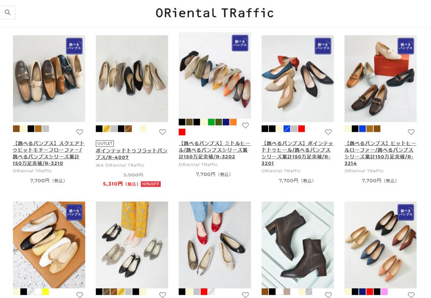The image size is (431, 298).
Task: Choose blue swatch on R-3214 loafer
Action: 362,129
